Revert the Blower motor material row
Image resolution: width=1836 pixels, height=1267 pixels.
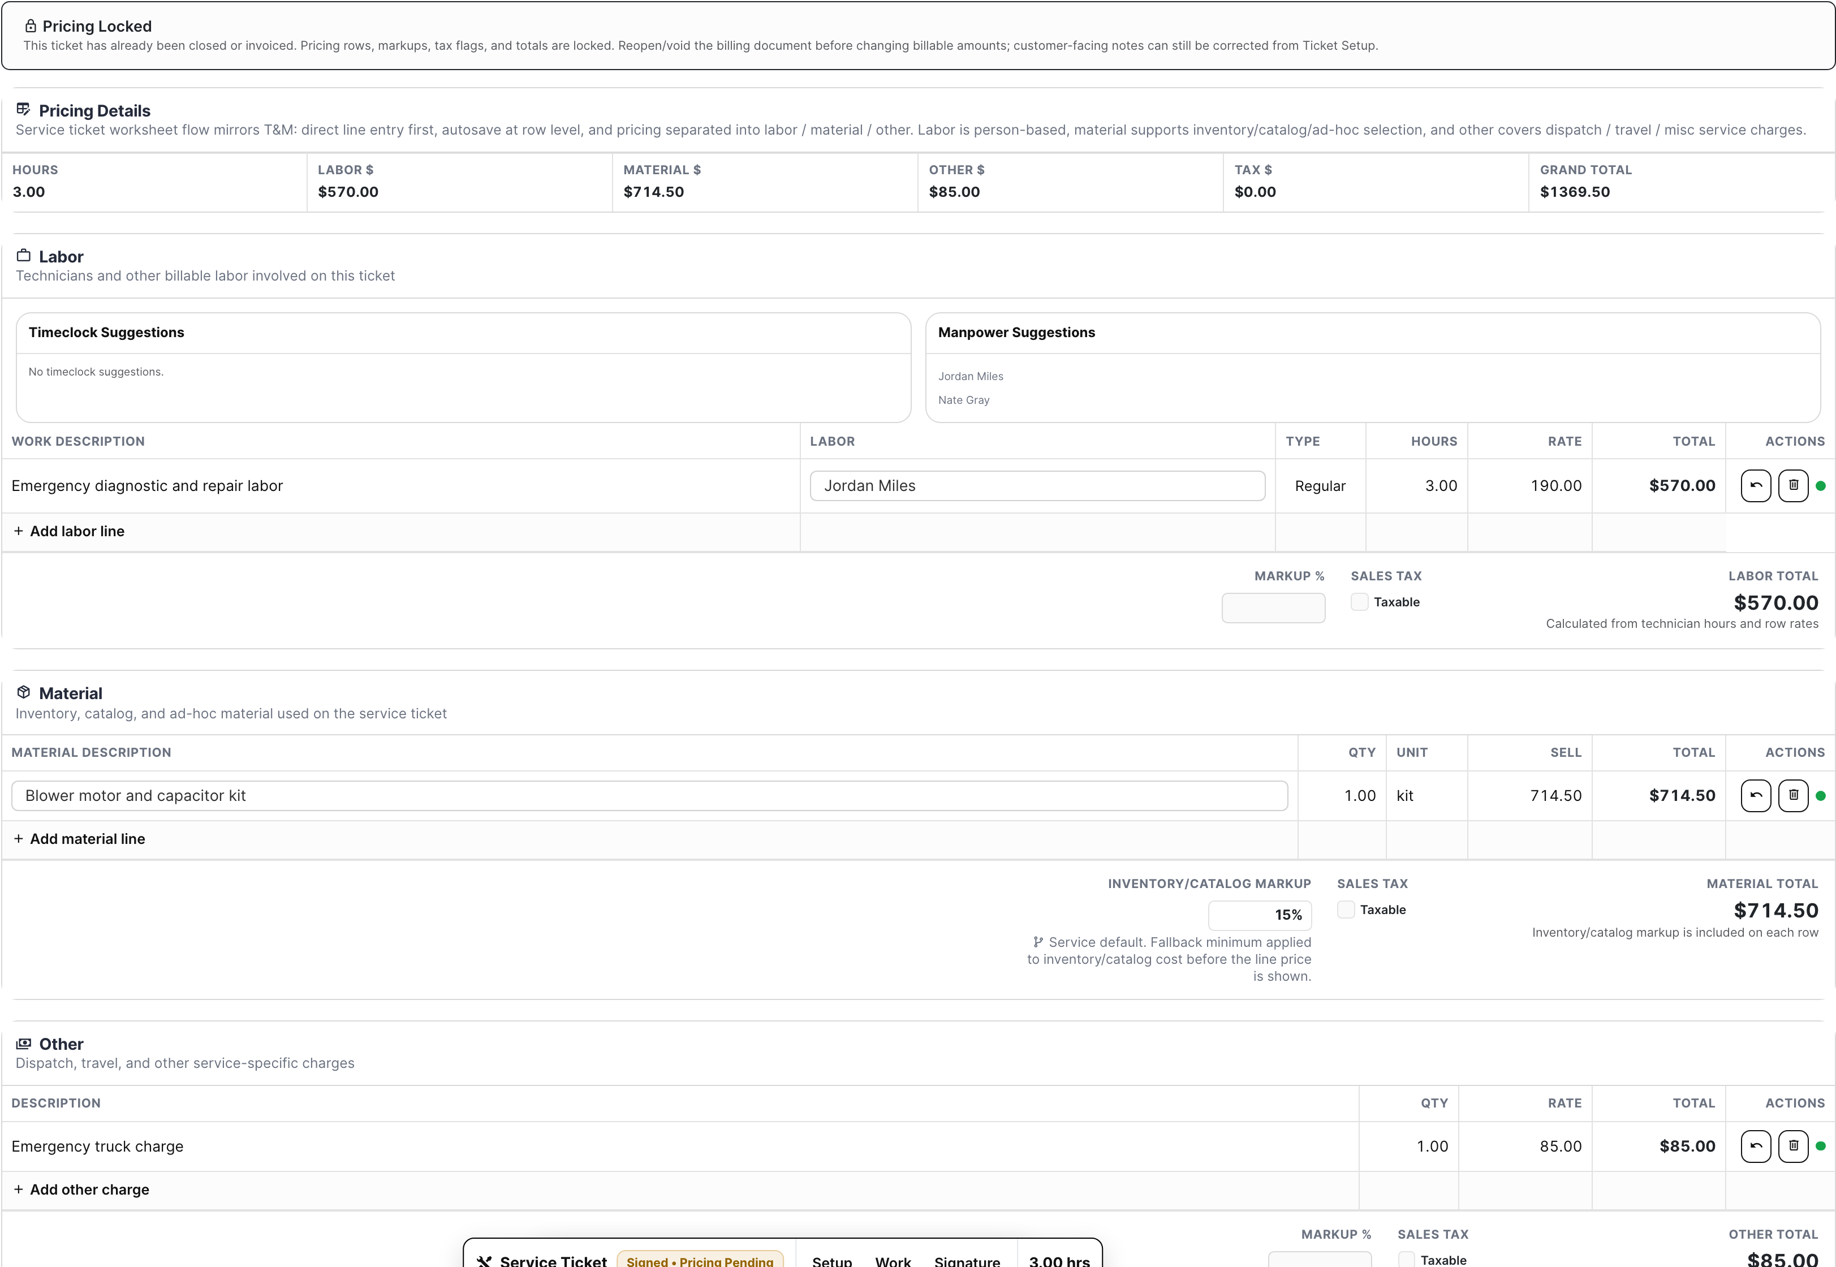point(1756,795)
